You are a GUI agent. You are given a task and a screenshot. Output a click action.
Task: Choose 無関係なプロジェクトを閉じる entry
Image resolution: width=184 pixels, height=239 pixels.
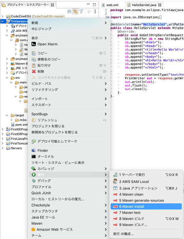click(x=69, y=132)
